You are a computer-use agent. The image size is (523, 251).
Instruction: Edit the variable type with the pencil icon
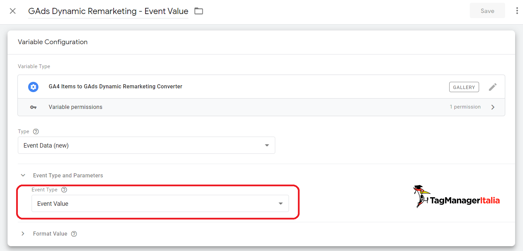(x=492, y=87)
